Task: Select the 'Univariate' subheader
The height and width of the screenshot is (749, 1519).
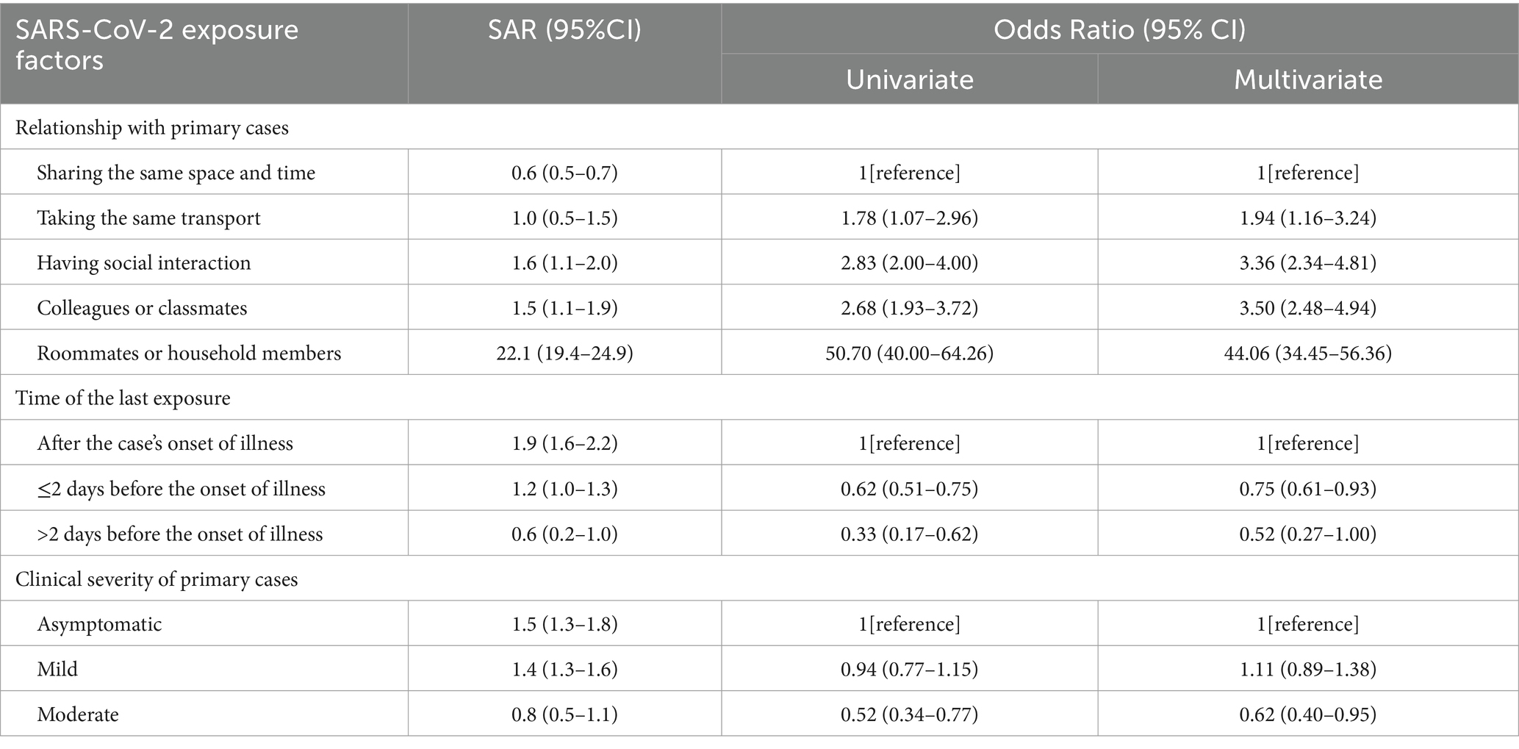Action: [x=909, y=79]
